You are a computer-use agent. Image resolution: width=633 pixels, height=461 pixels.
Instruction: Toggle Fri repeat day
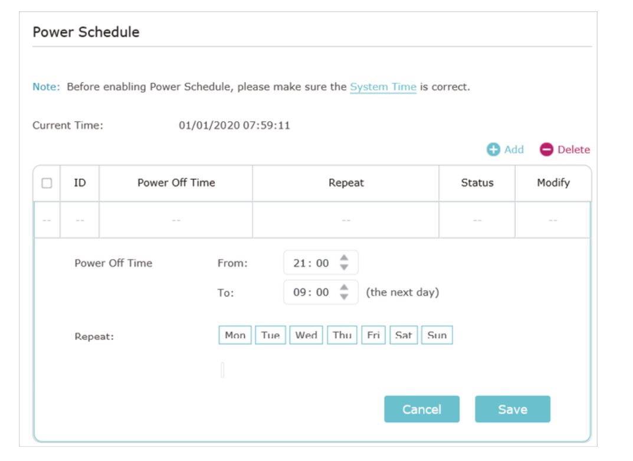coord(373,335)
